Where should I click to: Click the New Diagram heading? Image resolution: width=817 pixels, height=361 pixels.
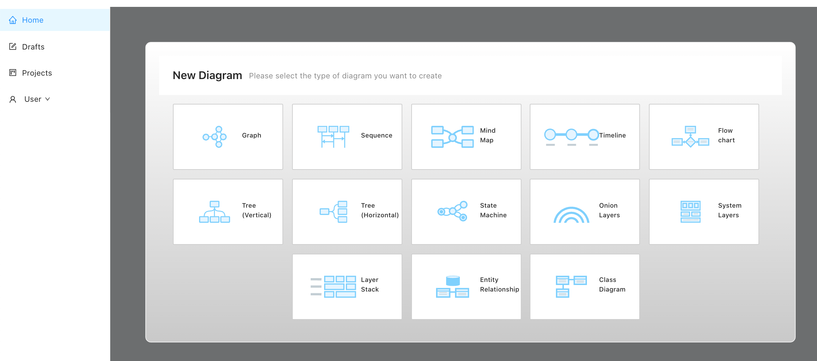tap(207, 75)
